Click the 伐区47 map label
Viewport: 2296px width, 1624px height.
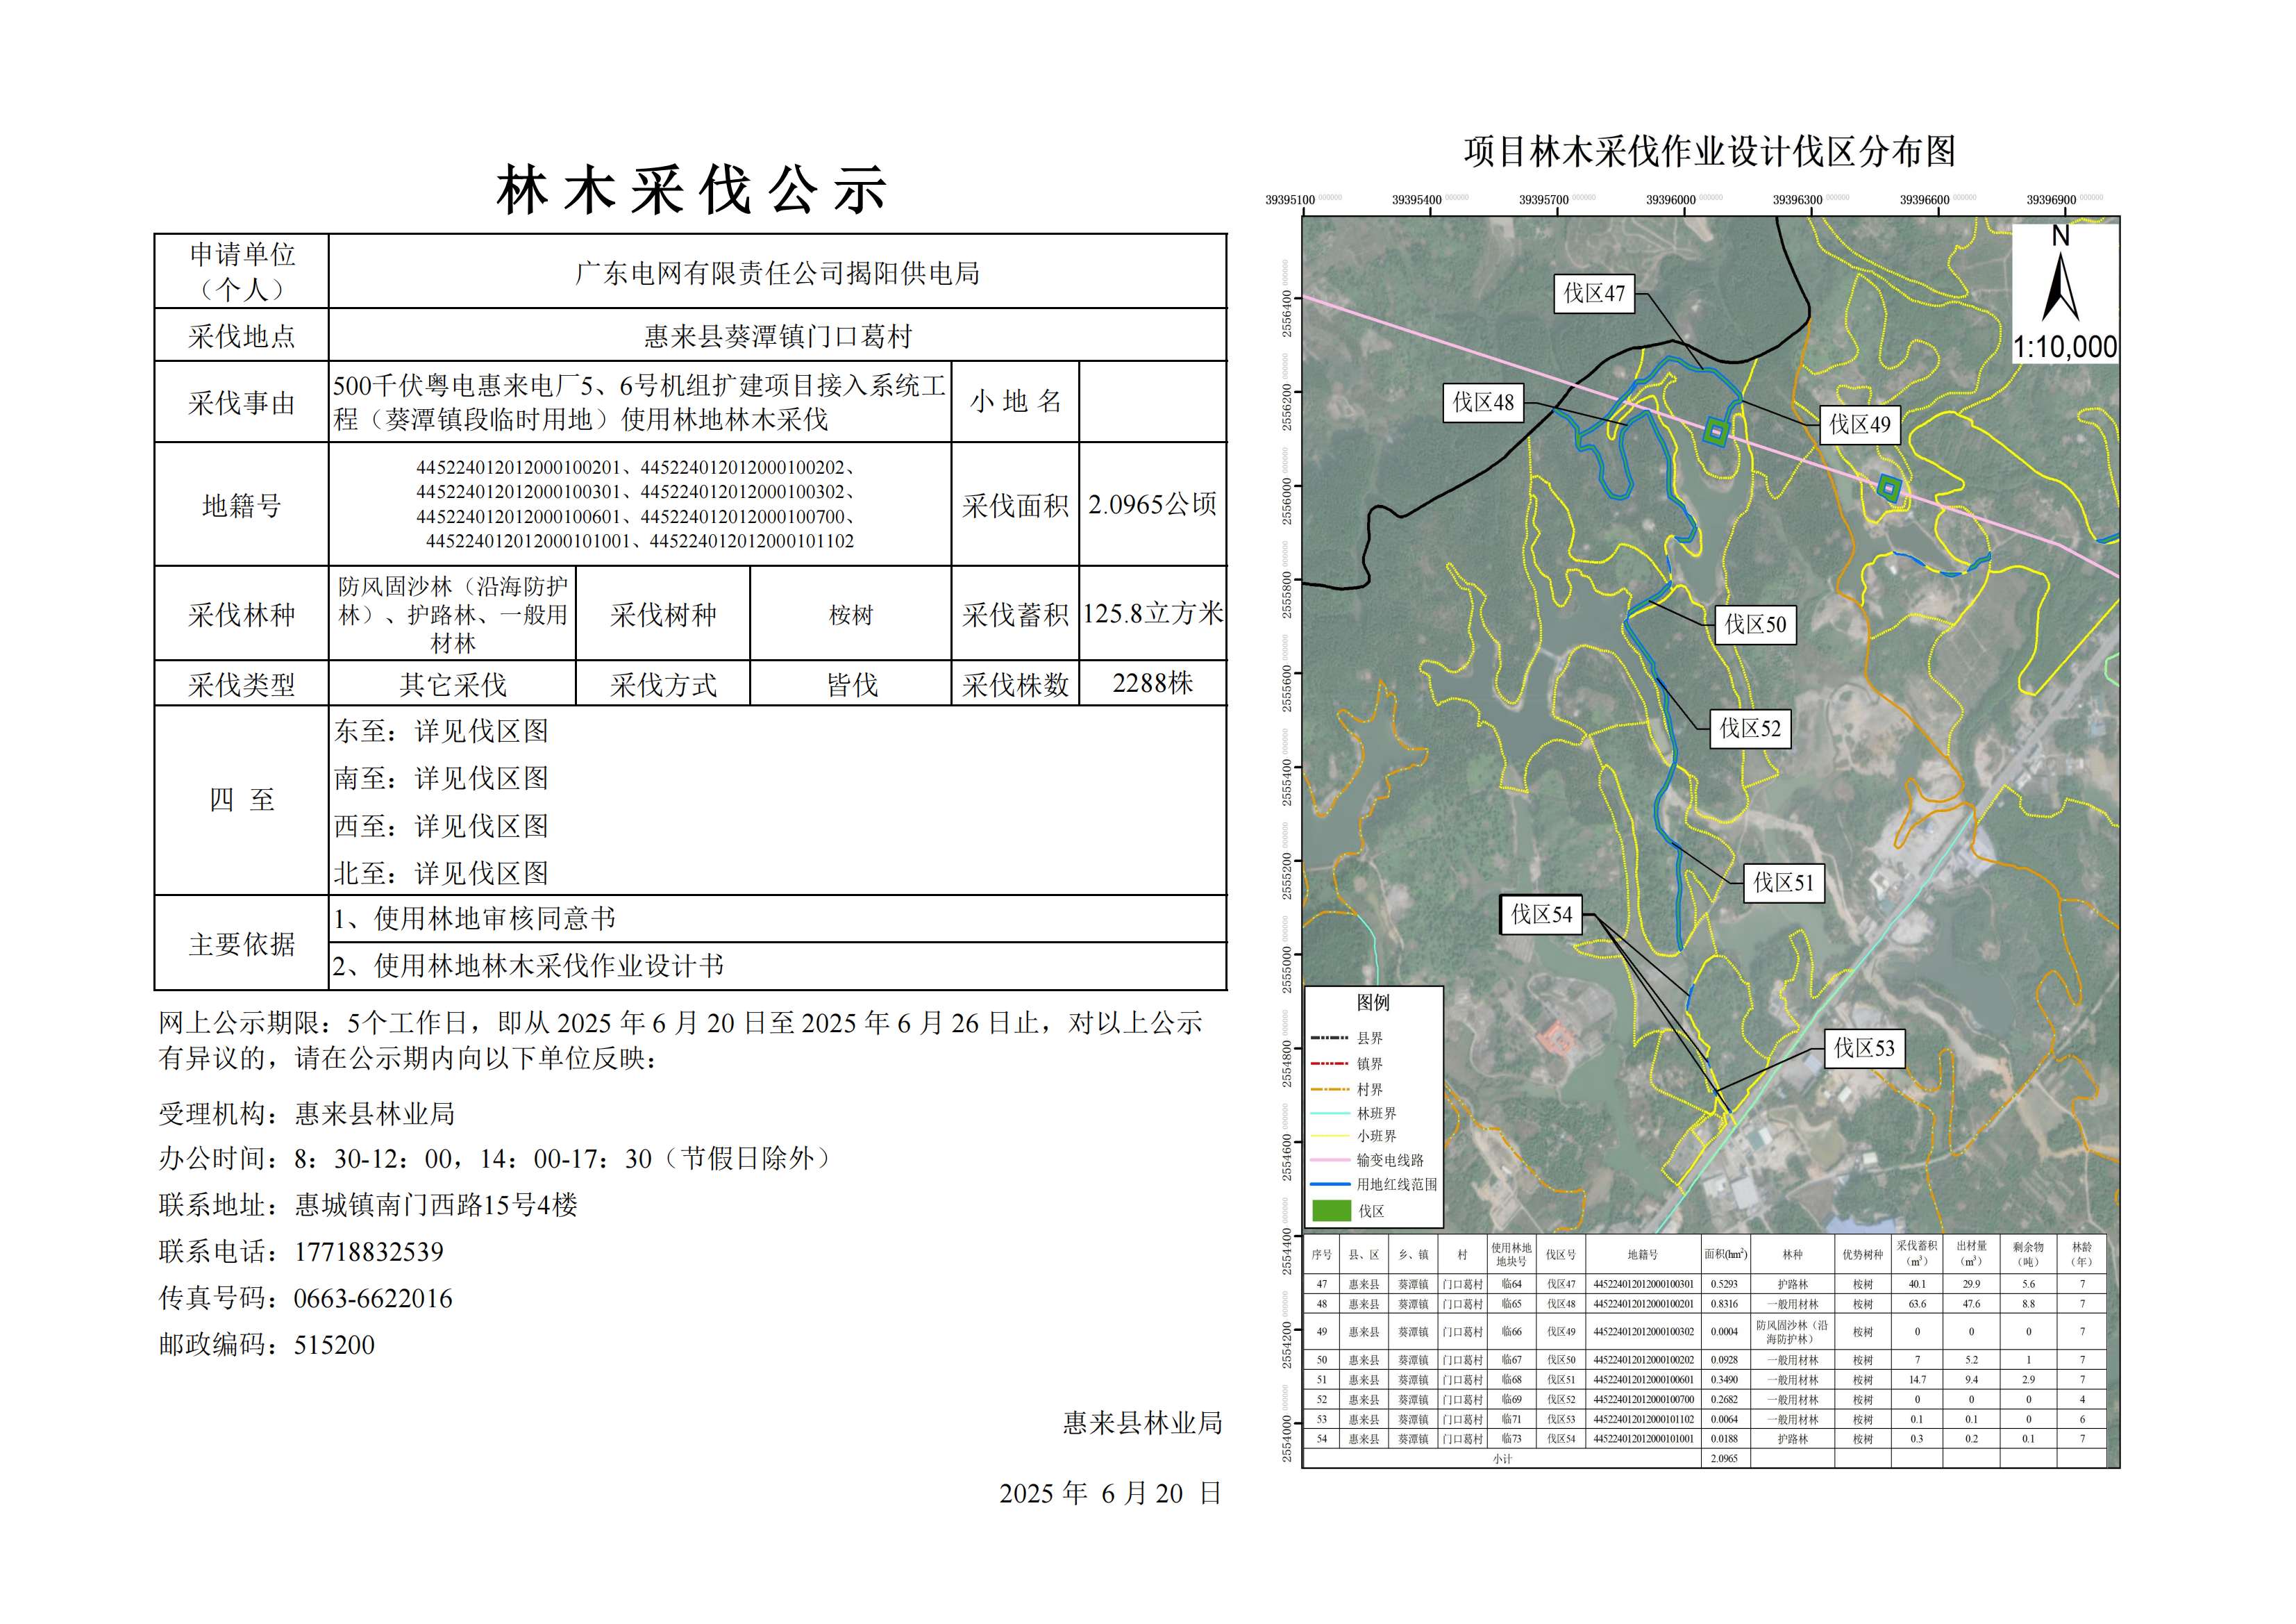click(1594, 293)
